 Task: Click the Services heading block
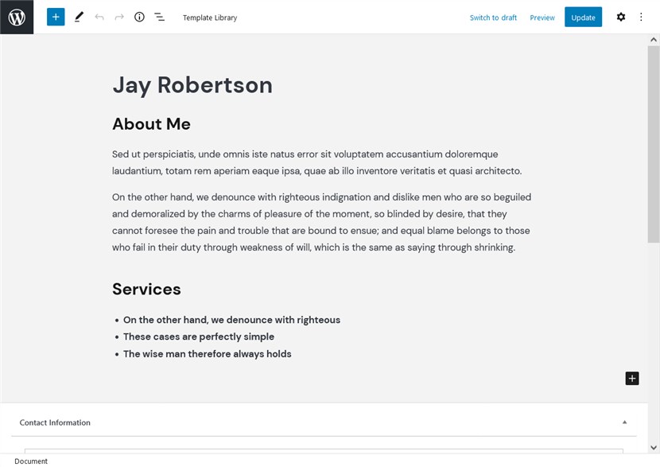[146, 290]
